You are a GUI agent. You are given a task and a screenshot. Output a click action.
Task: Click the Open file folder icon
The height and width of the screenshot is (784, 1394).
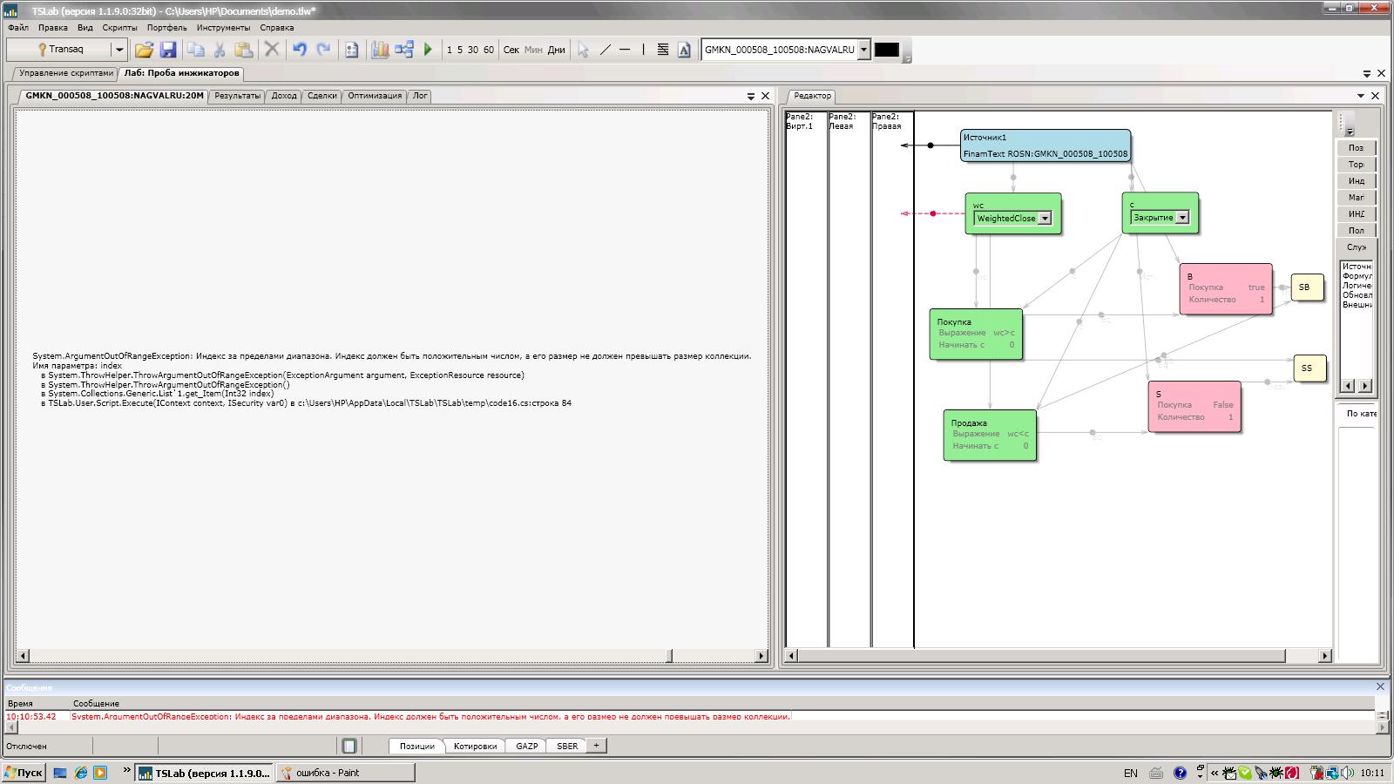click(x=144, y=50)
